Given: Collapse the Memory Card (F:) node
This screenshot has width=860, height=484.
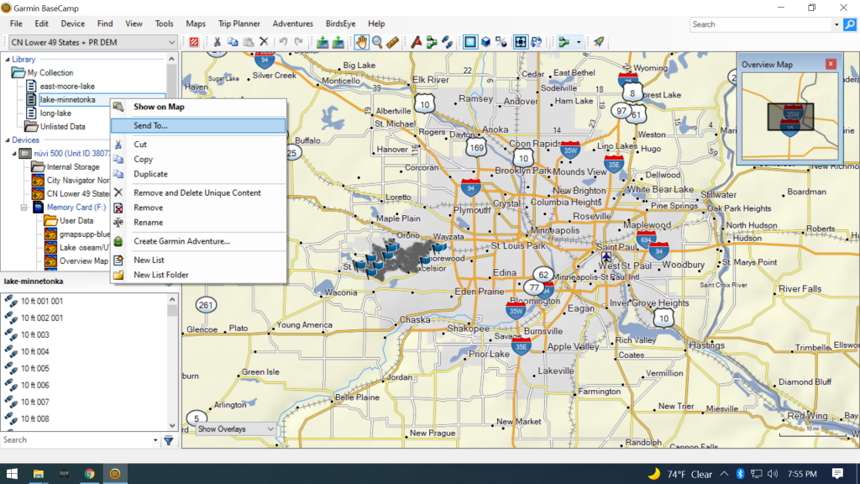Looking at the screenshot, I should point(24,208).
